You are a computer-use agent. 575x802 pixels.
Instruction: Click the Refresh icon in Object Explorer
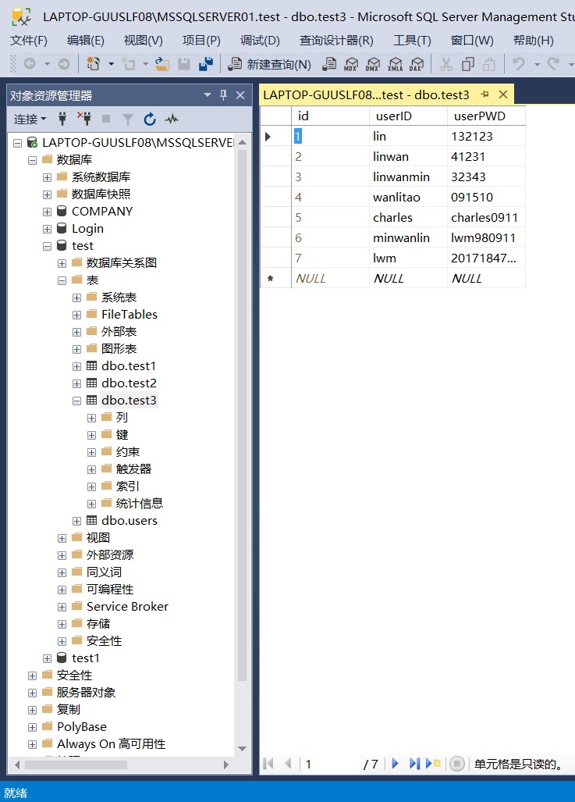[x=150, y=119]
